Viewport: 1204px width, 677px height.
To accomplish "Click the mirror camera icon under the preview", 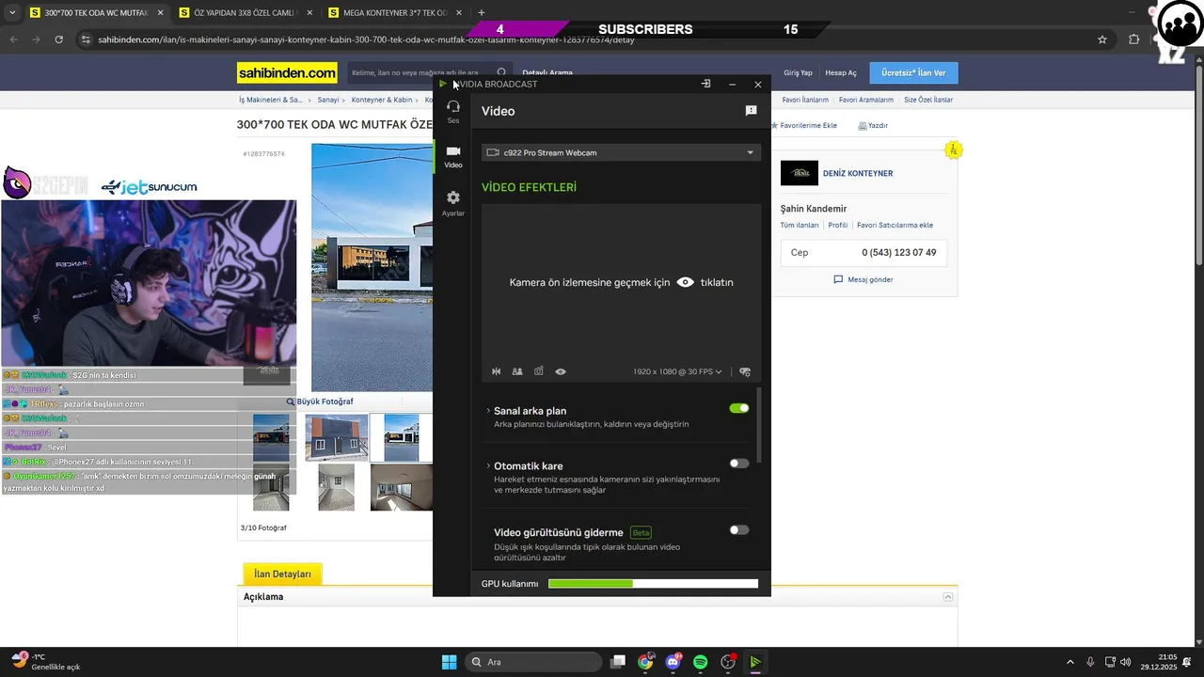I will [497, 371].
